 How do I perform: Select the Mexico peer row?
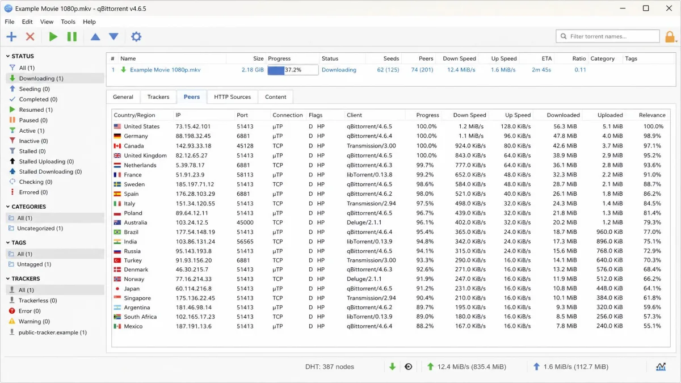click(x=390, y=326)
